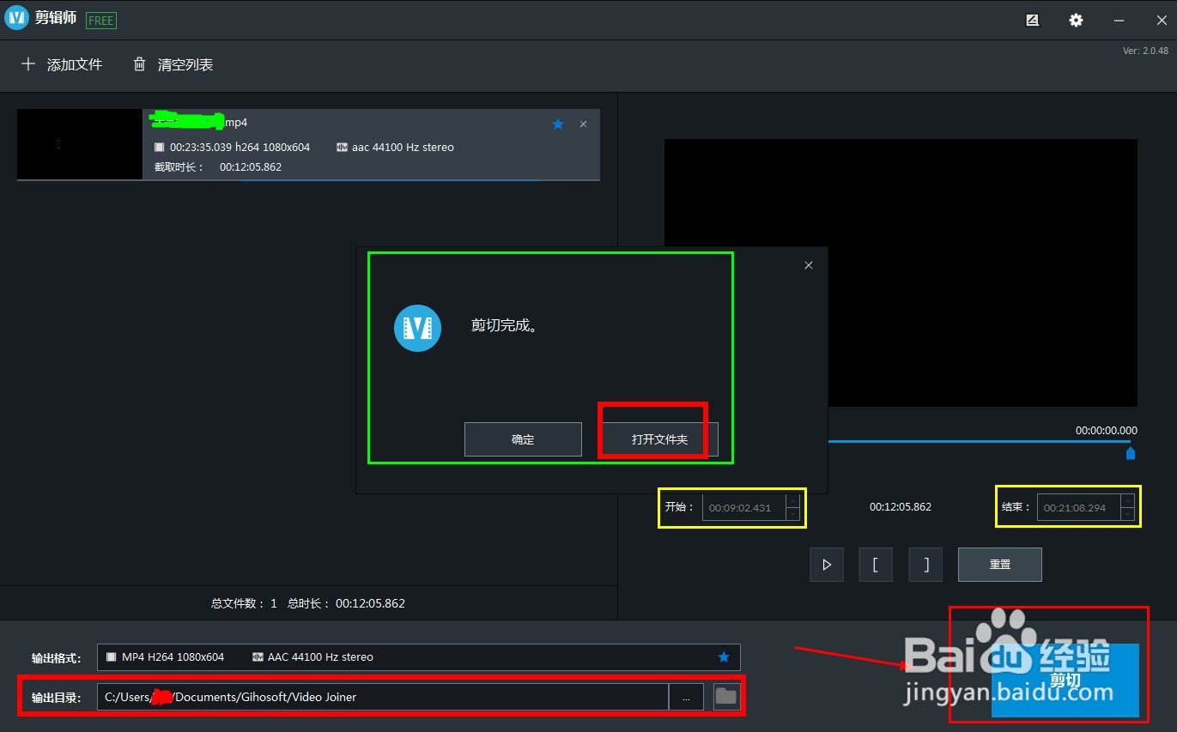Click the 输出格式 label

[57, 658]
